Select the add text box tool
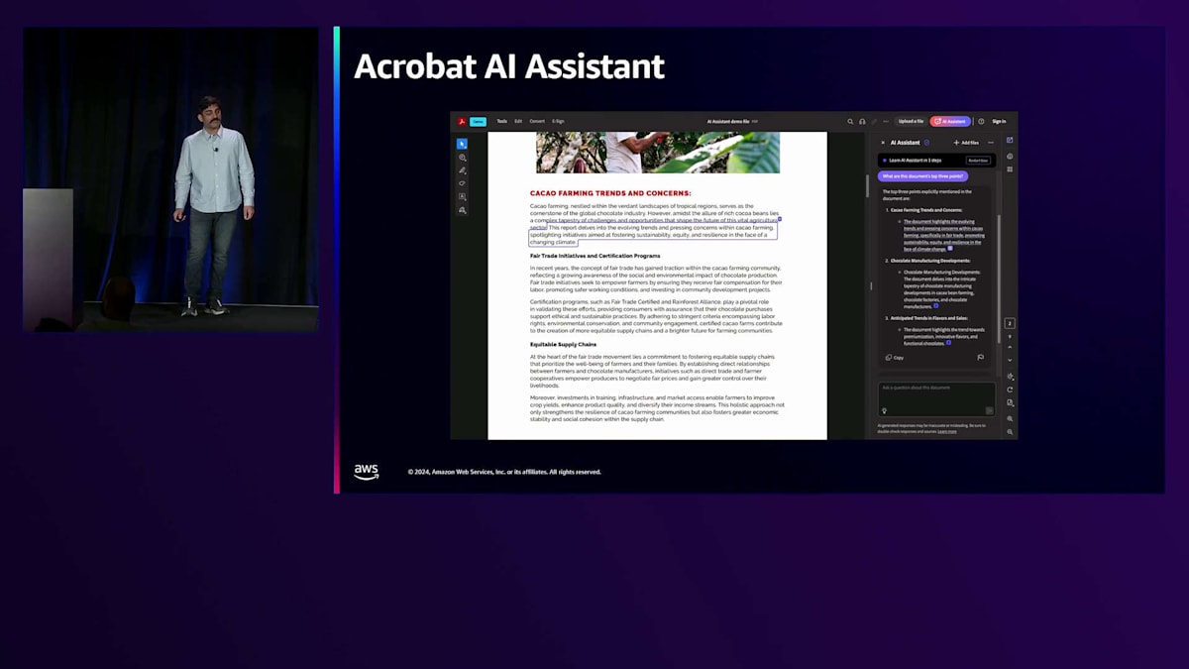Image resolution: width=1189 pixels, height=669 pixels. pos(462,196)
